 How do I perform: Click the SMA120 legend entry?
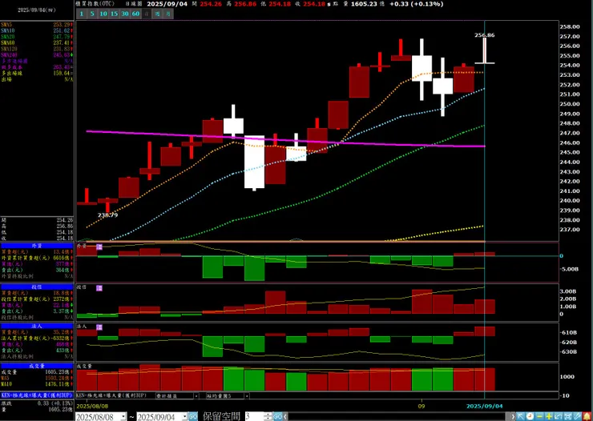tap(37, 49)
